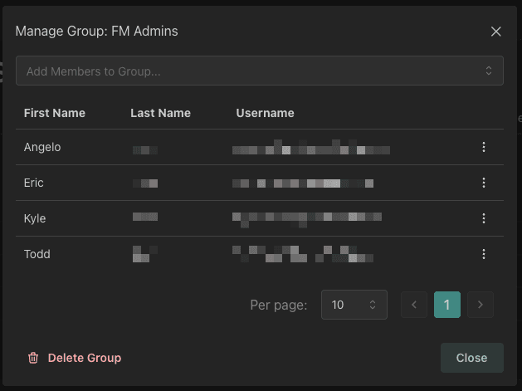Viewport: 522px width, 391px height.
Task: Select the Todd first name cell
Action: [x=37, y=254]
